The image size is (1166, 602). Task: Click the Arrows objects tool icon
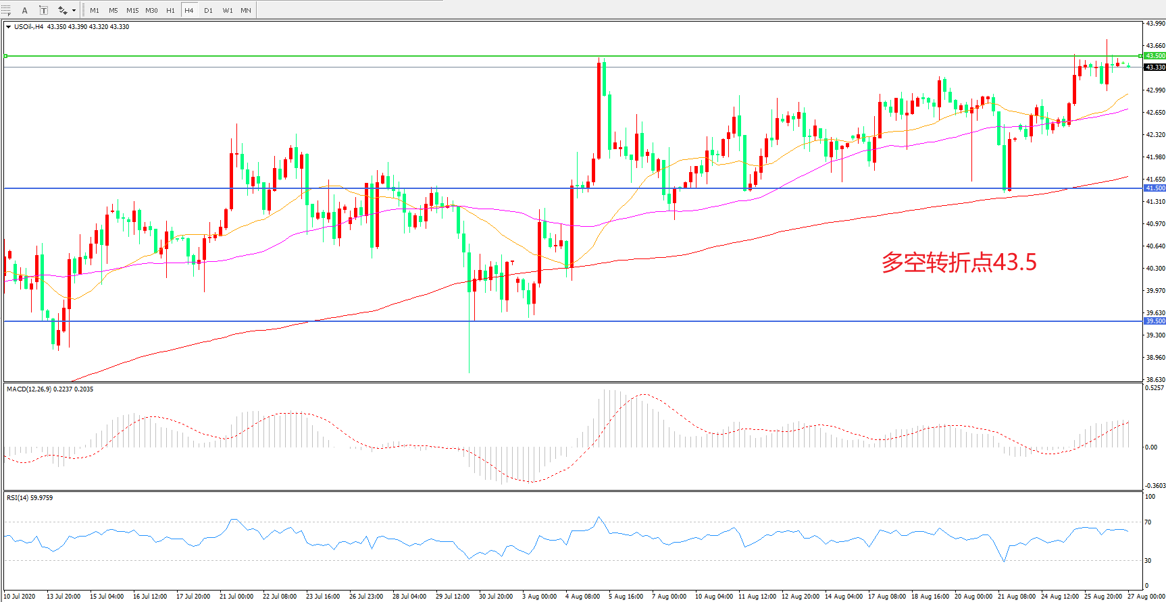[x=63, y=10]
